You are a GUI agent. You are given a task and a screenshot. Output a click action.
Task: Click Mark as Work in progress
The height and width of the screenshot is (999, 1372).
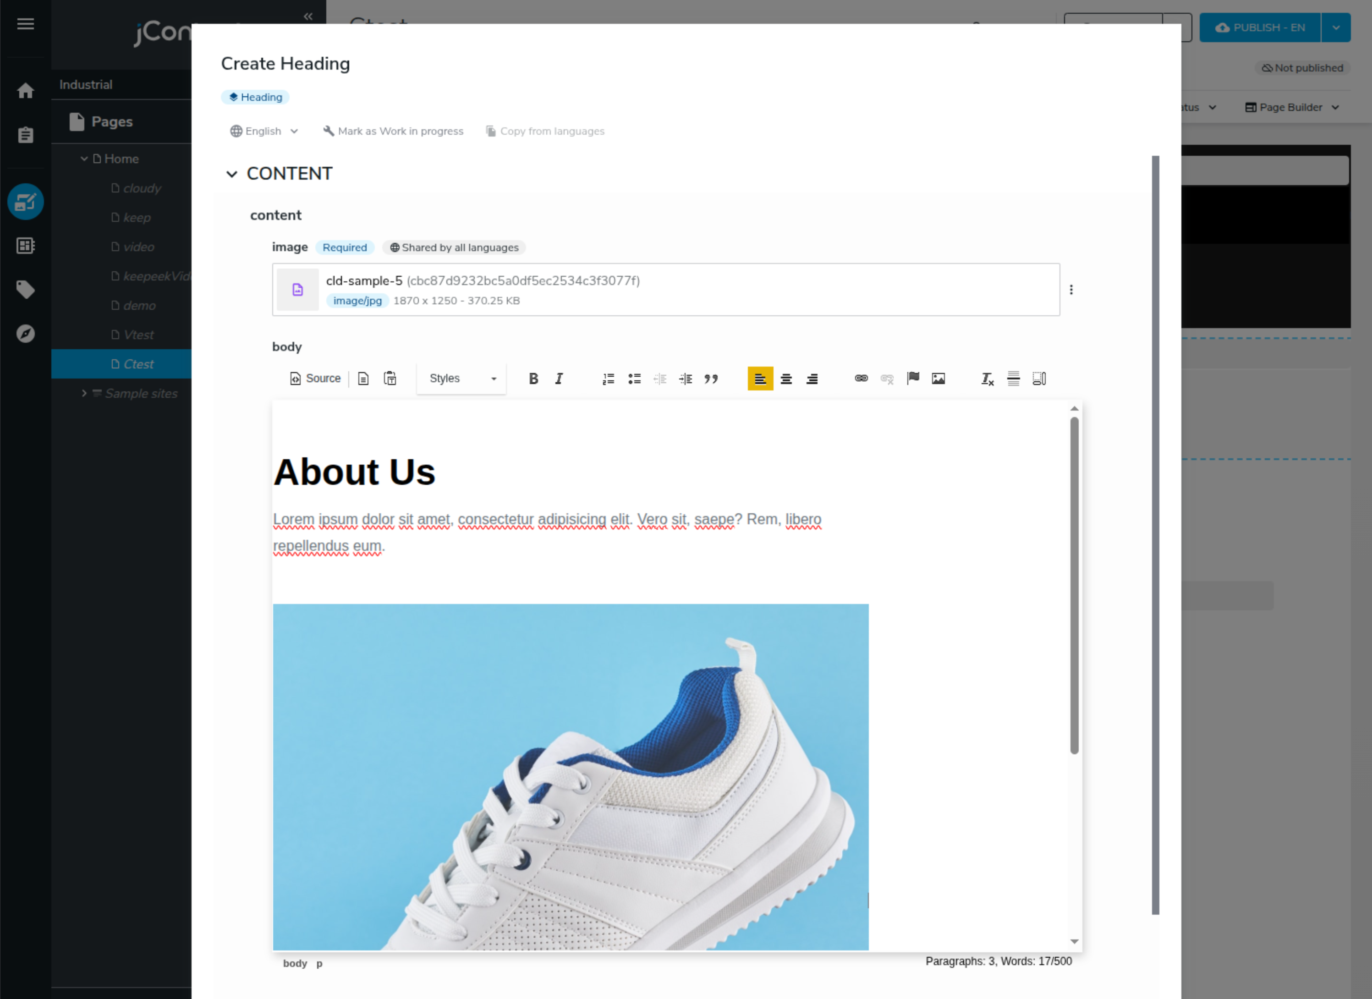coord(393,132)
